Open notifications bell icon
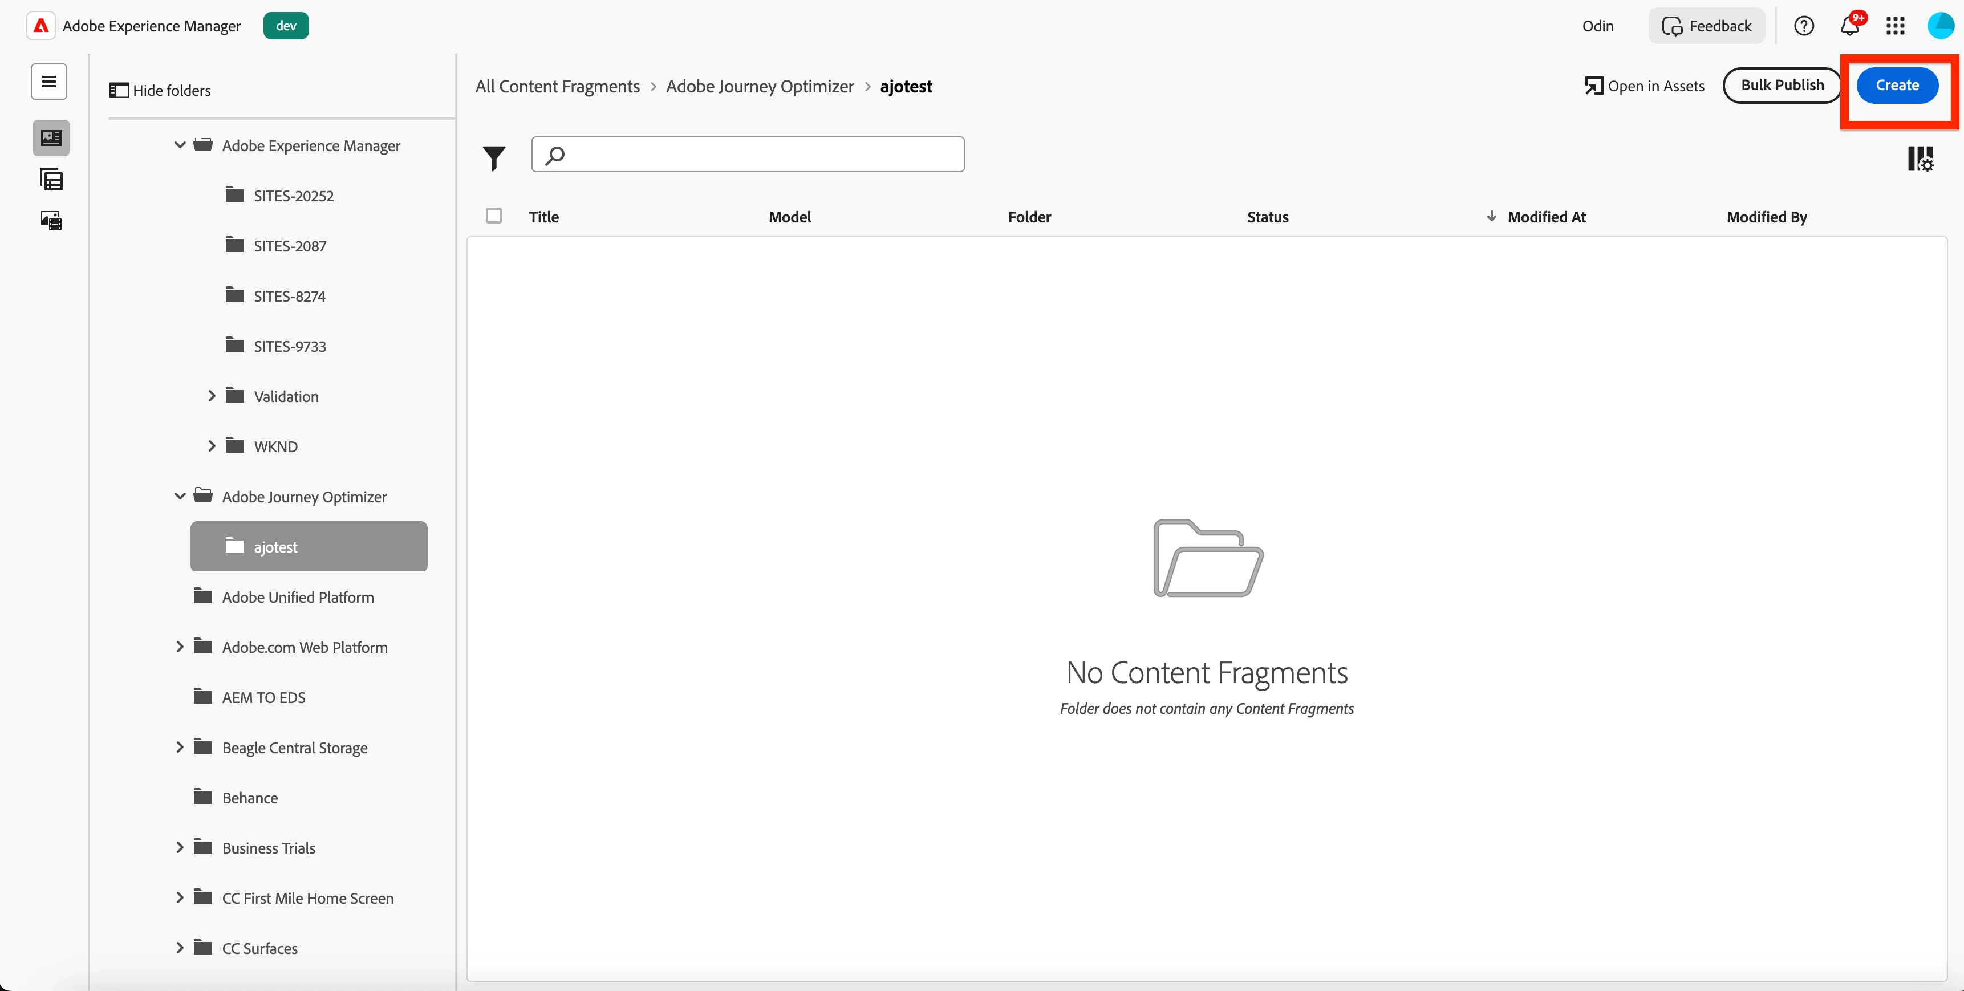The width and height of the screenshot is (1964, 991). point(1849,26)
